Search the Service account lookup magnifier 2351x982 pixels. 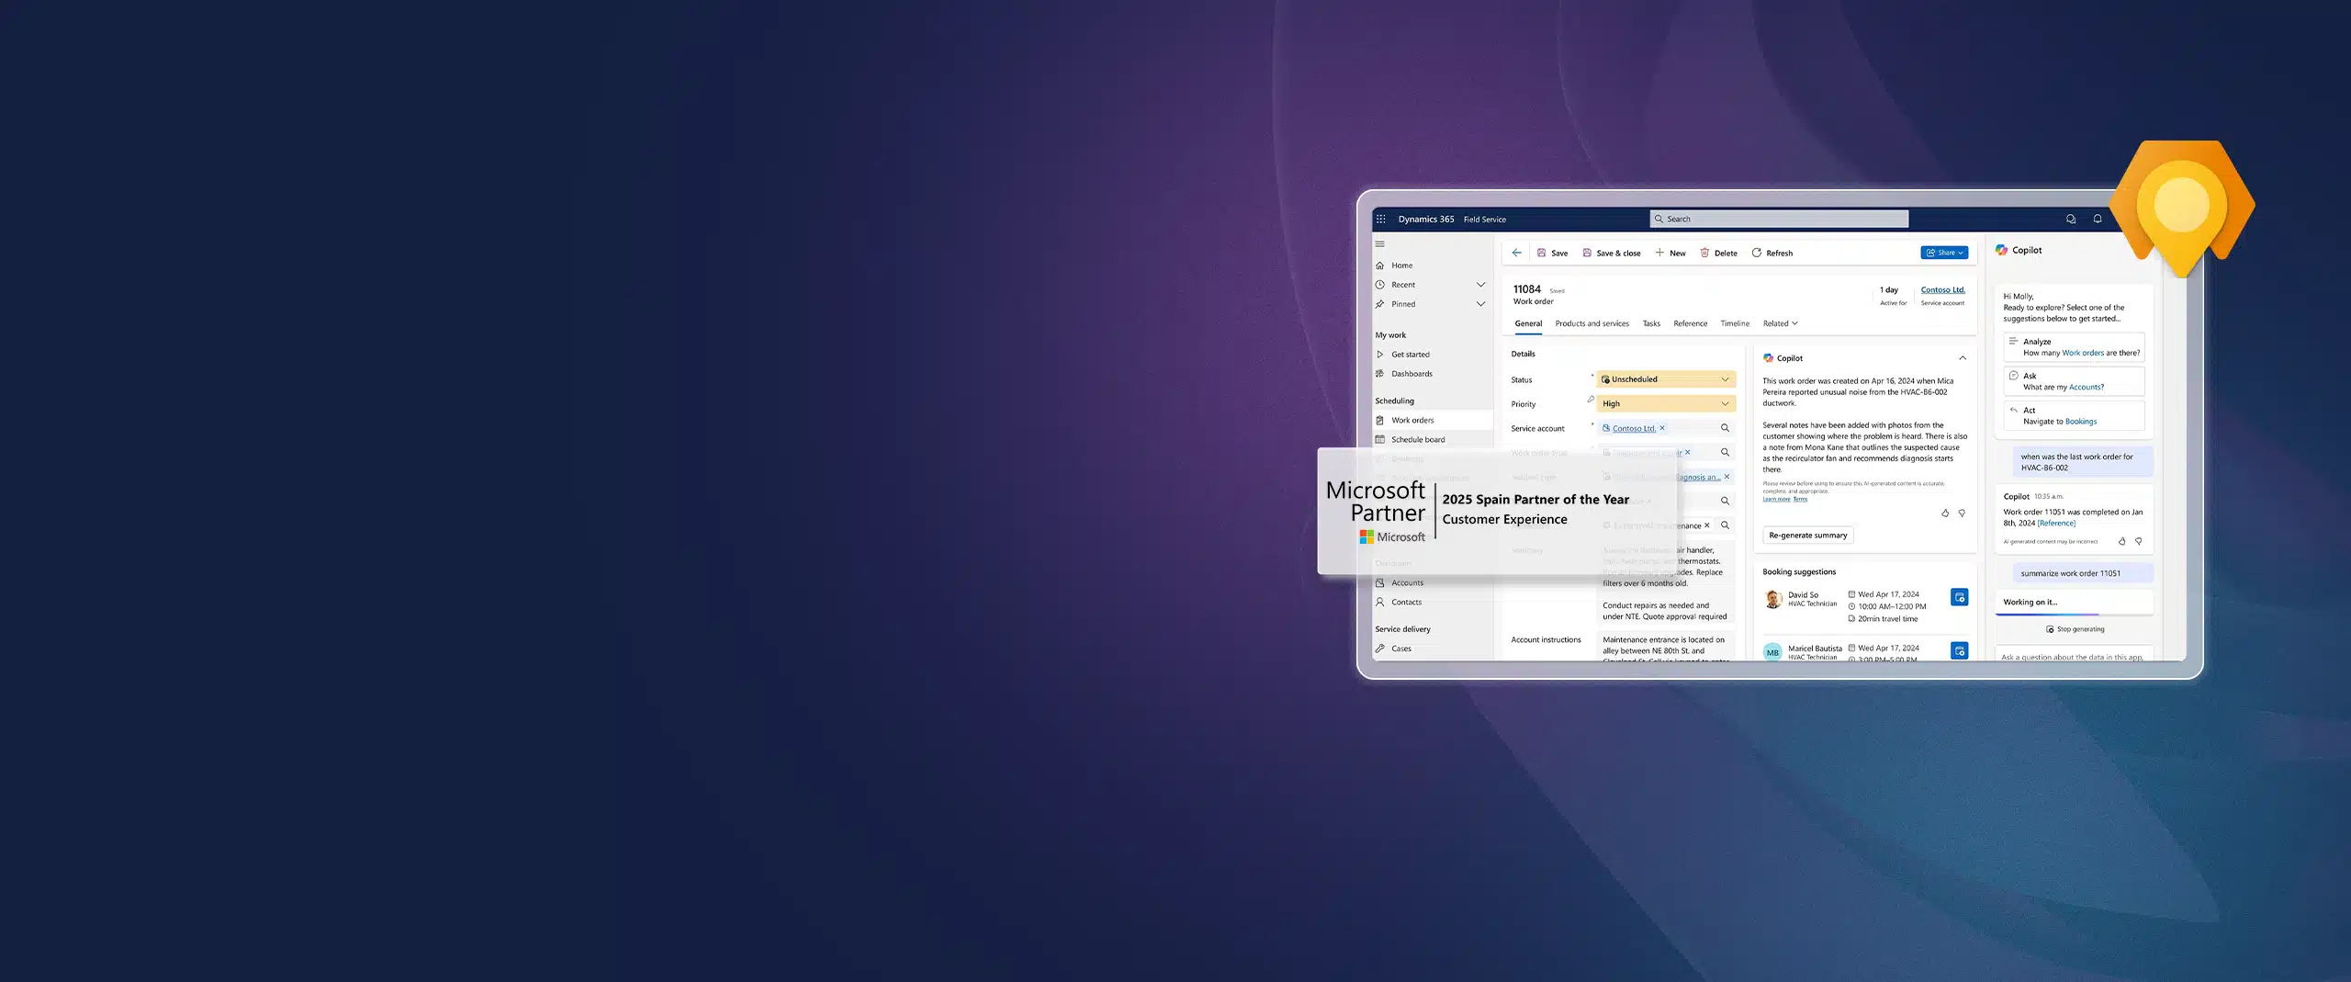pos(1725,428)
